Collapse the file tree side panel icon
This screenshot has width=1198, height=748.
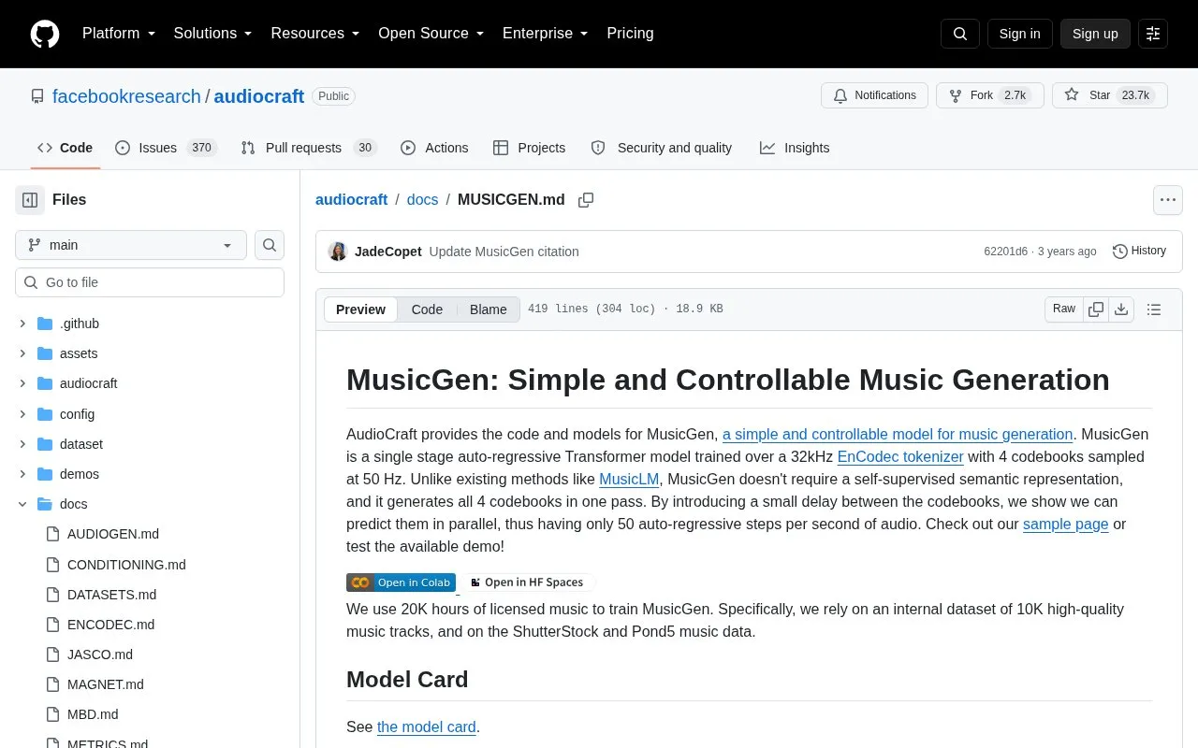click(30, 200)
